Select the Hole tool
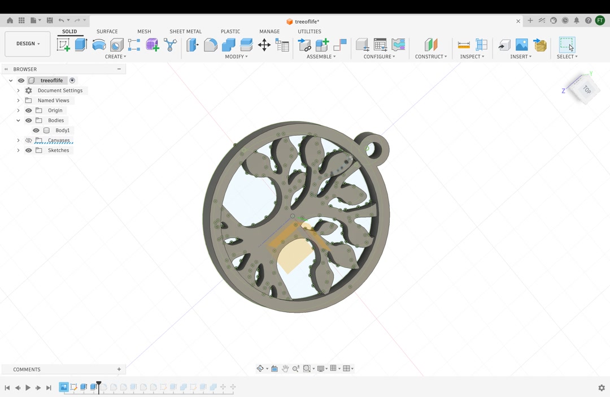 pos(116,45)
